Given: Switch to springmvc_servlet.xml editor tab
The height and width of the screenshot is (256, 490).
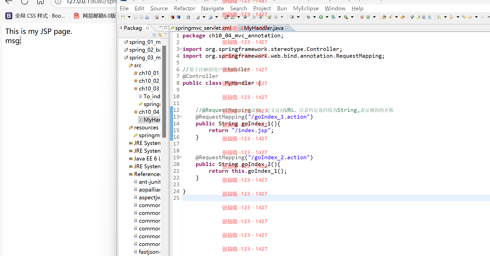Looking at the screenshot, I should (203, 28).
